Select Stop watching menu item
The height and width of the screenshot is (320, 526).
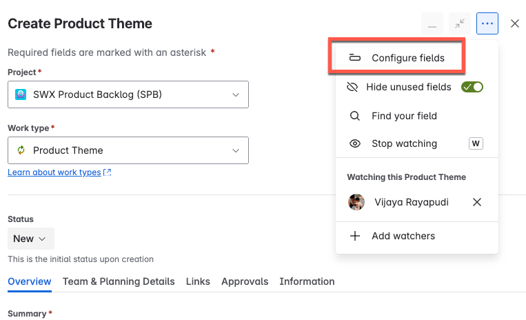(417, 143)
